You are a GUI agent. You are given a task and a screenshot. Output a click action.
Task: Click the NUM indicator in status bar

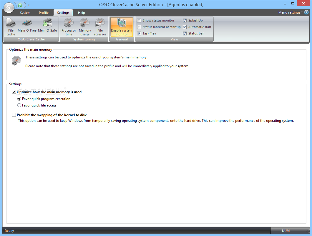click(x=286, y=231)
